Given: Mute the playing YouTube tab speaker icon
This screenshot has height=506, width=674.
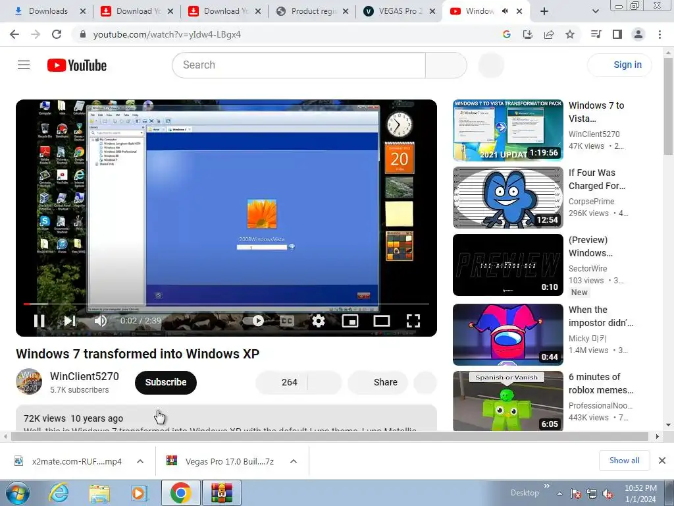Looking at the screenshot, I should pyautogui.click(x=505, y=11).
